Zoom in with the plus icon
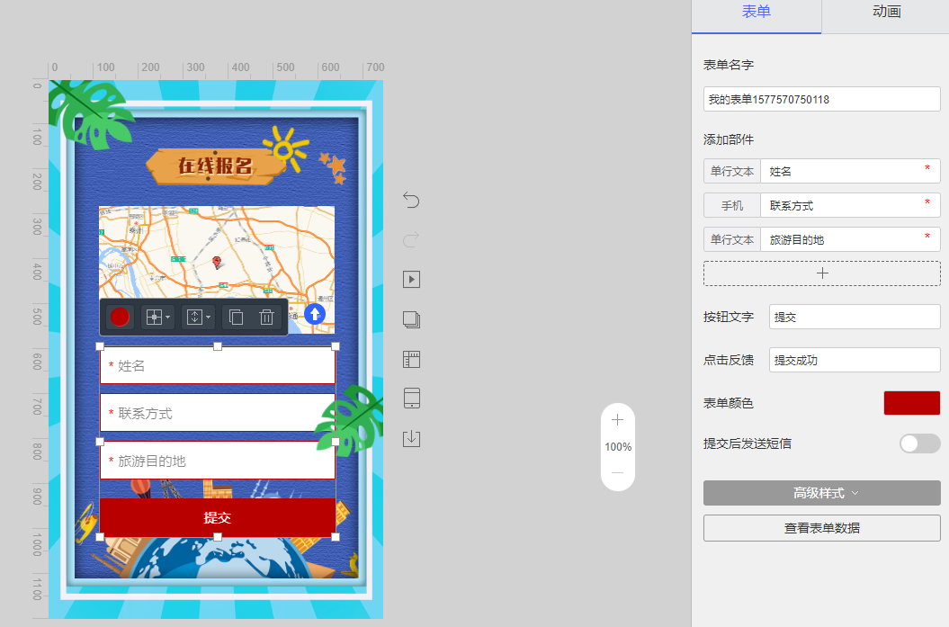This screenshot has height=627, width=949. pyautogui.click(x=617, y=419)
